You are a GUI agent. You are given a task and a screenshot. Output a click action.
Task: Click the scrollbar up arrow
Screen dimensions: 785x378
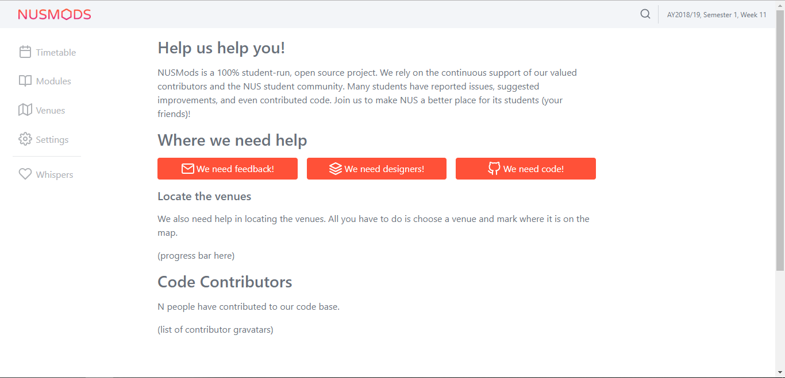pos(780,5)
